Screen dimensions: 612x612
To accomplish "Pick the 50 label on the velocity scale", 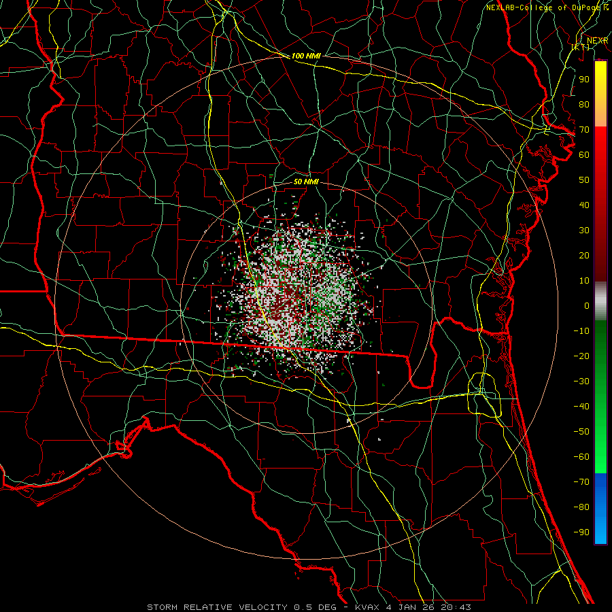I will pyautogui.click(x=584, y=180).
